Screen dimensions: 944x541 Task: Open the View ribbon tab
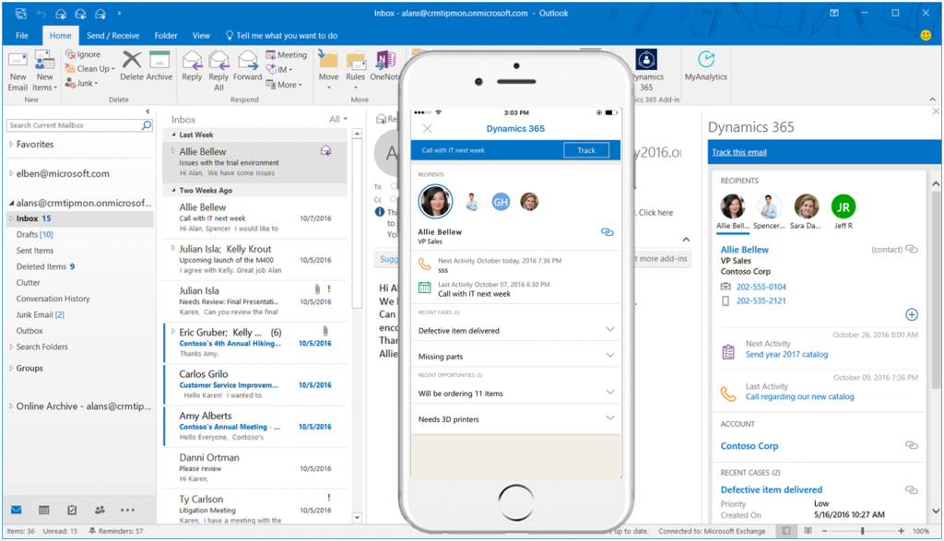point(201,35)
